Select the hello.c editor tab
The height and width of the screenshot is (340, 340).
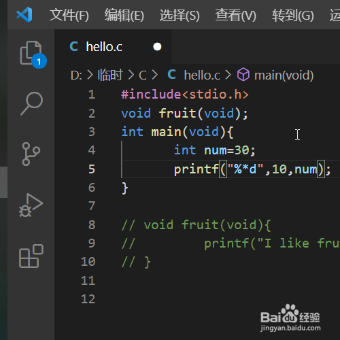point(113,47)
